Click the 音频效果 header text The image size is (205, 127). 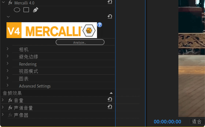(x=12, y=93)
